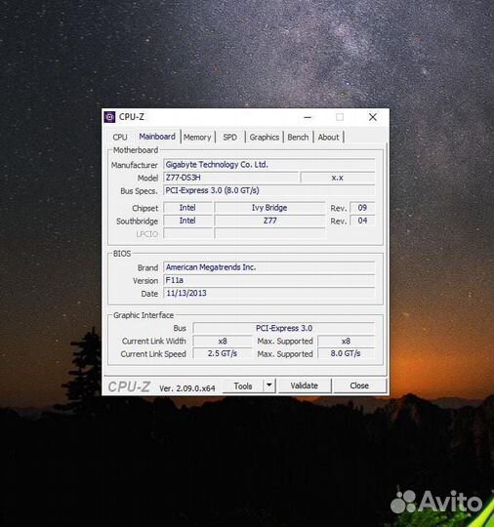Click the Southbridge Rev. value 04
Image resolution: width=494 pixels, height=527 pixels.
point(362,221)
